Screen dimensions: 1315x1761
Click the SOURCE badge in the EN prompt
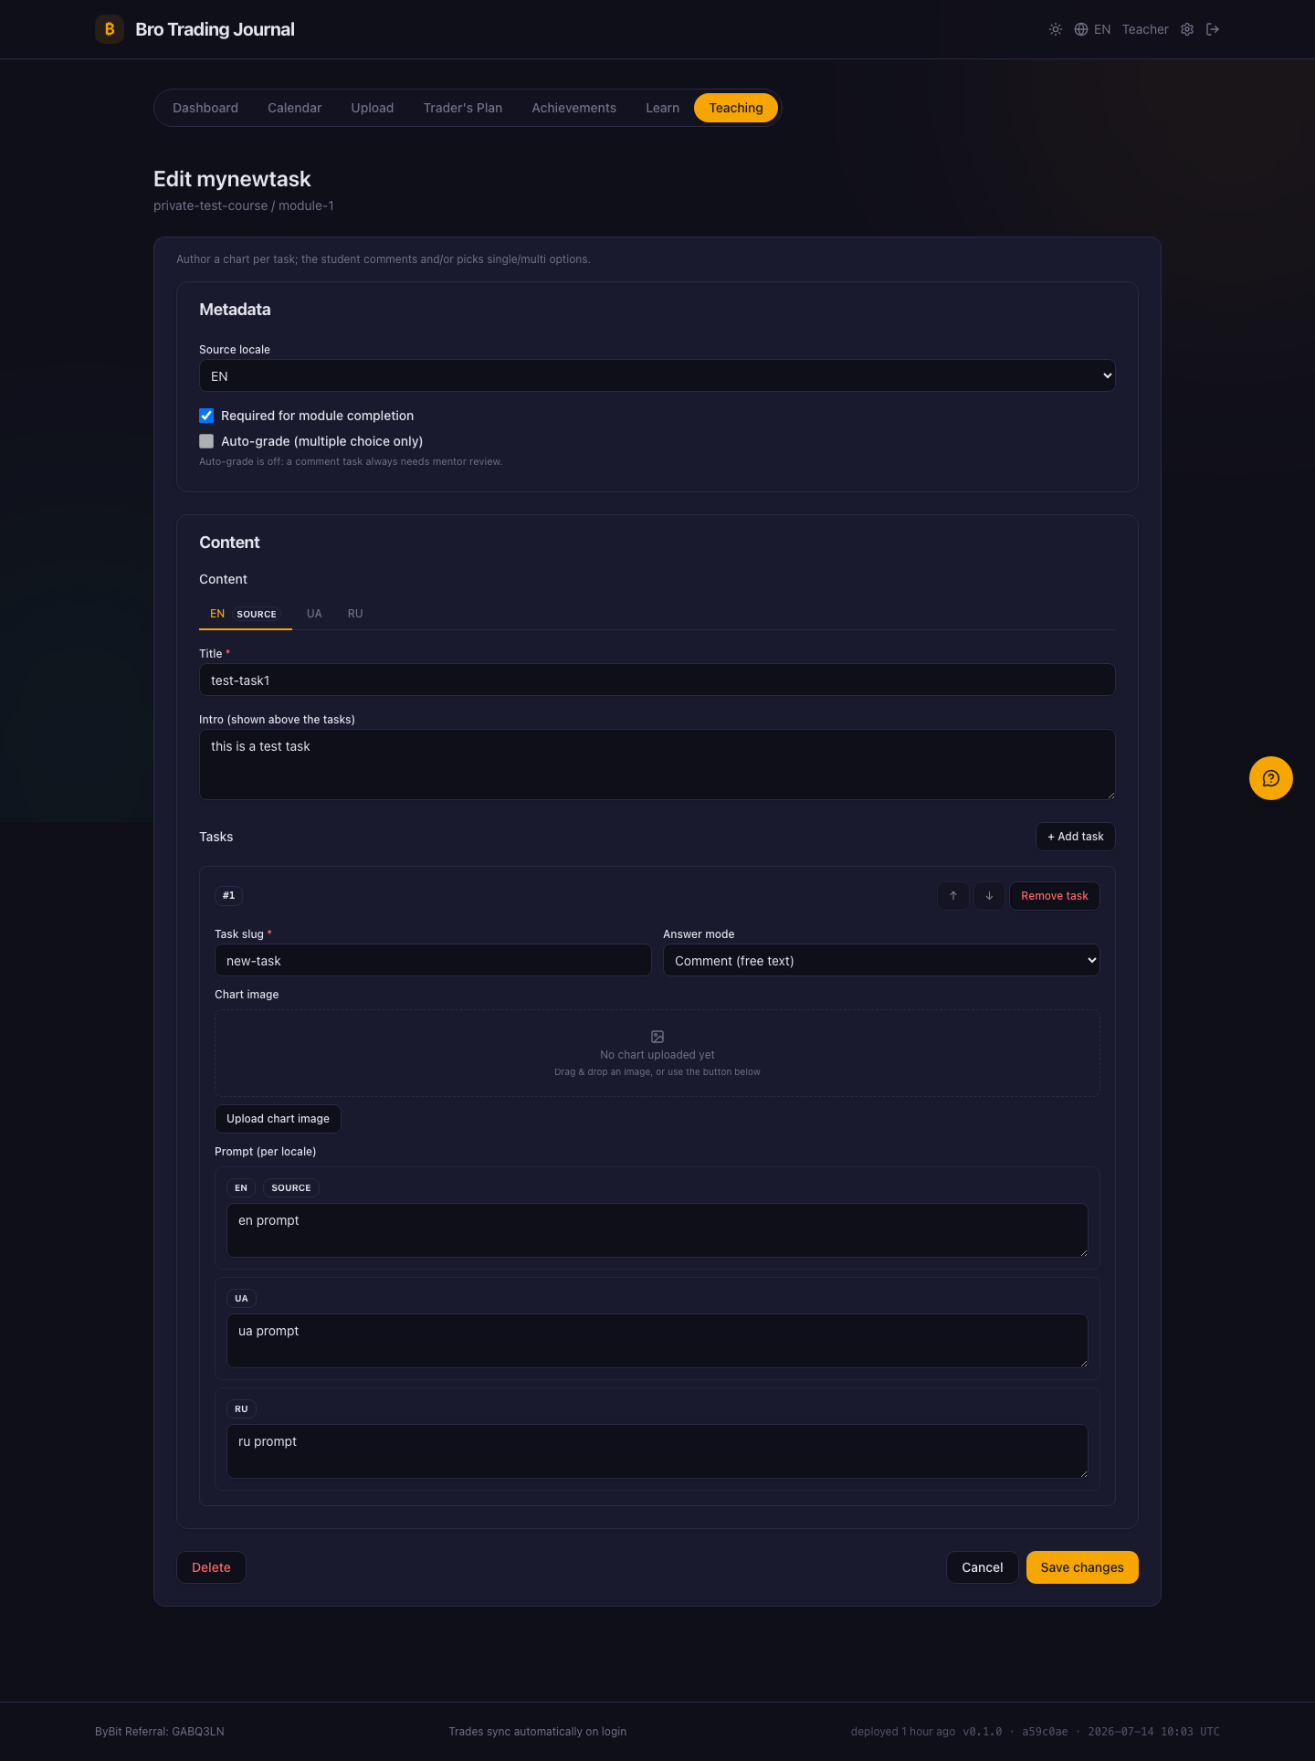point(291,1187)
